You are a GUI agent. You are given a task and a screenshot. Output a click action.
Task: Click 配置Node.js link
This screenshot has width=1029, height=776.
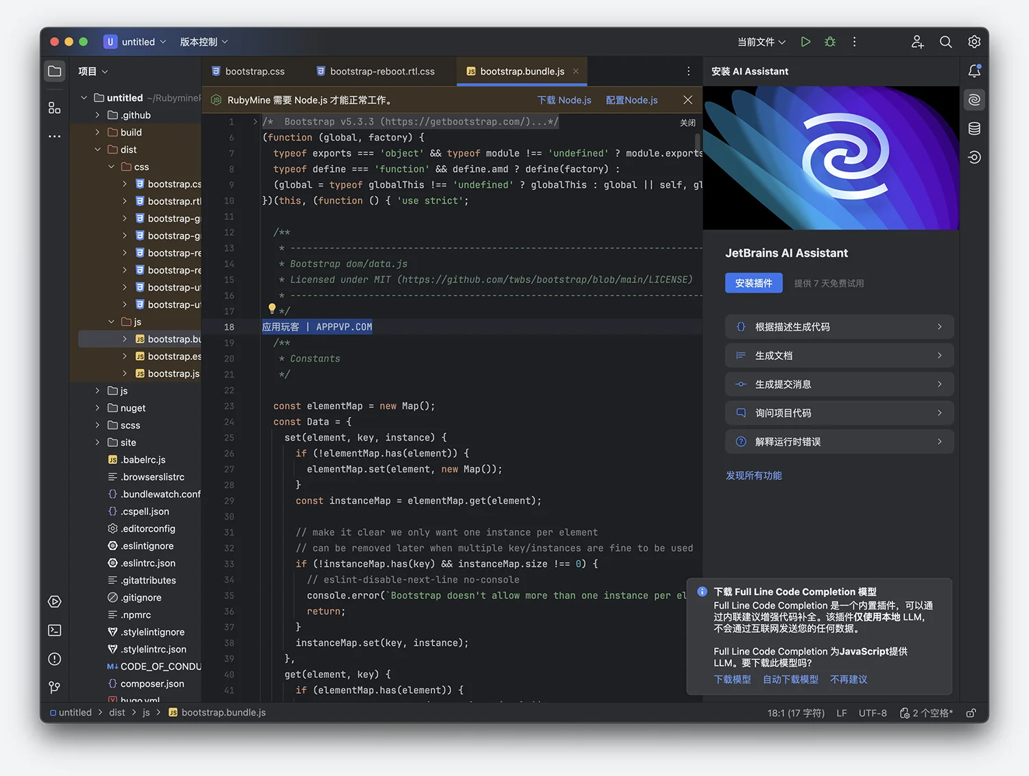[632, 100]
